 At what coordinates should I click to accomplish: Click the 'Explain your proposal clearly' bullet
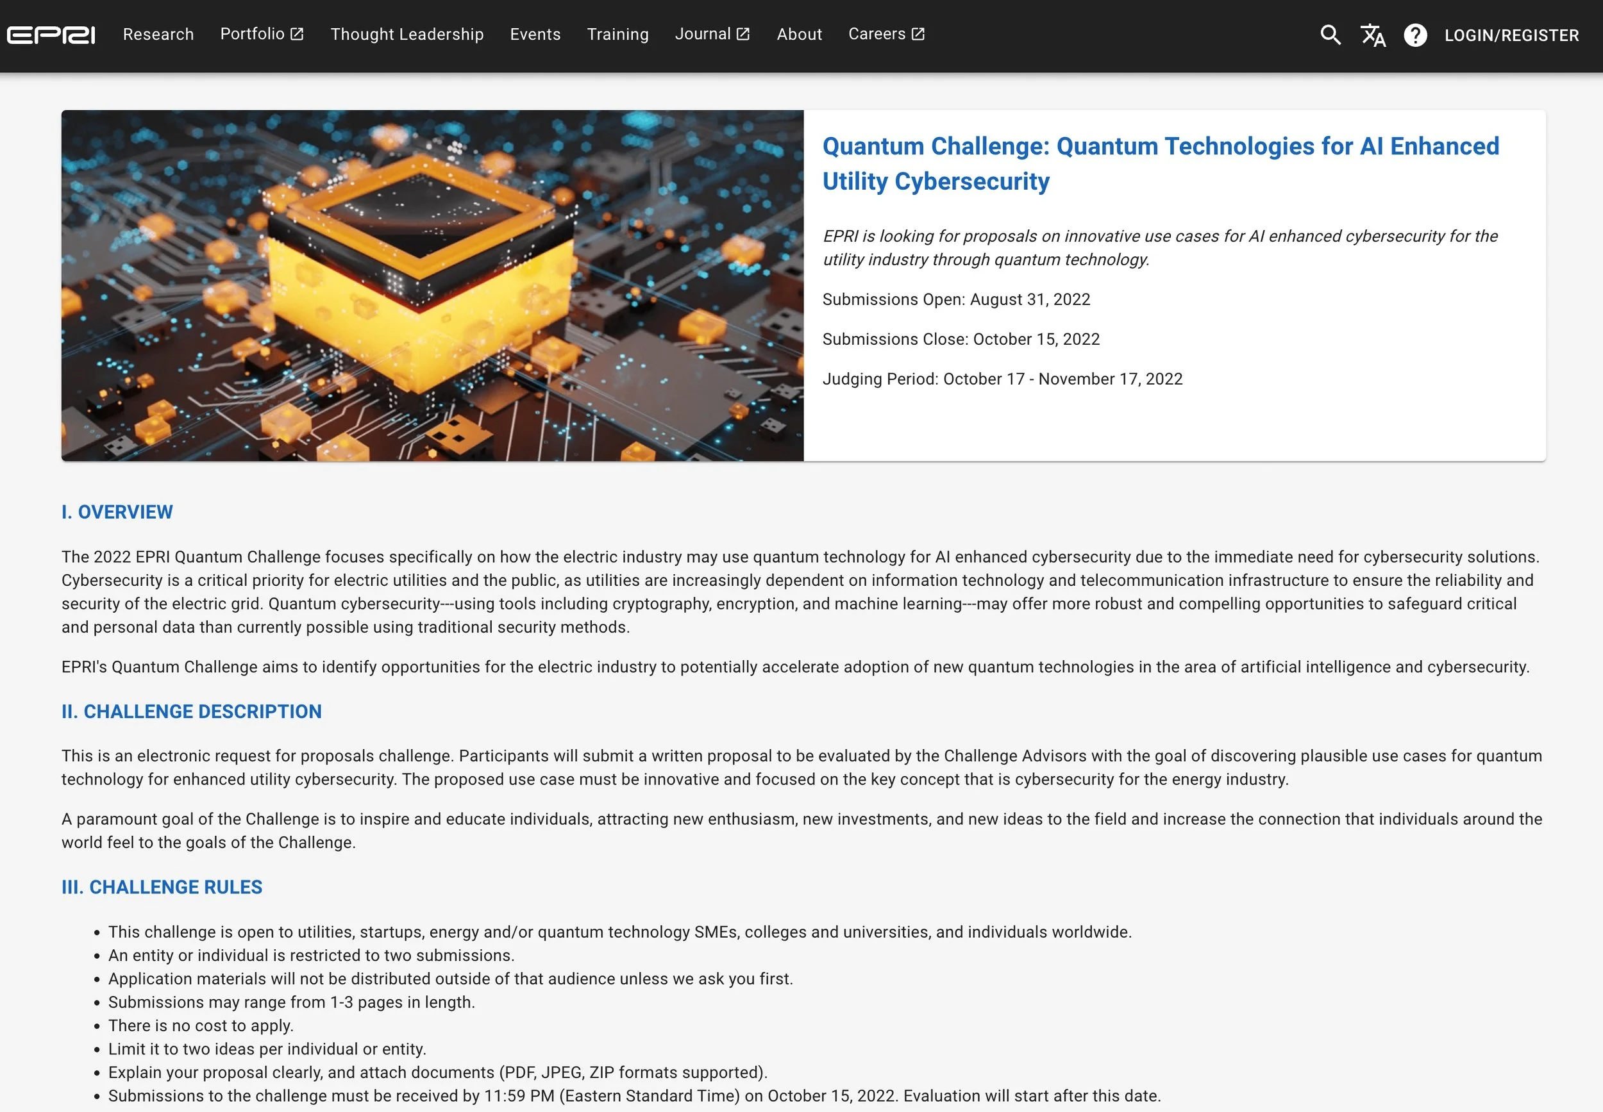[x=438, y=1072]
